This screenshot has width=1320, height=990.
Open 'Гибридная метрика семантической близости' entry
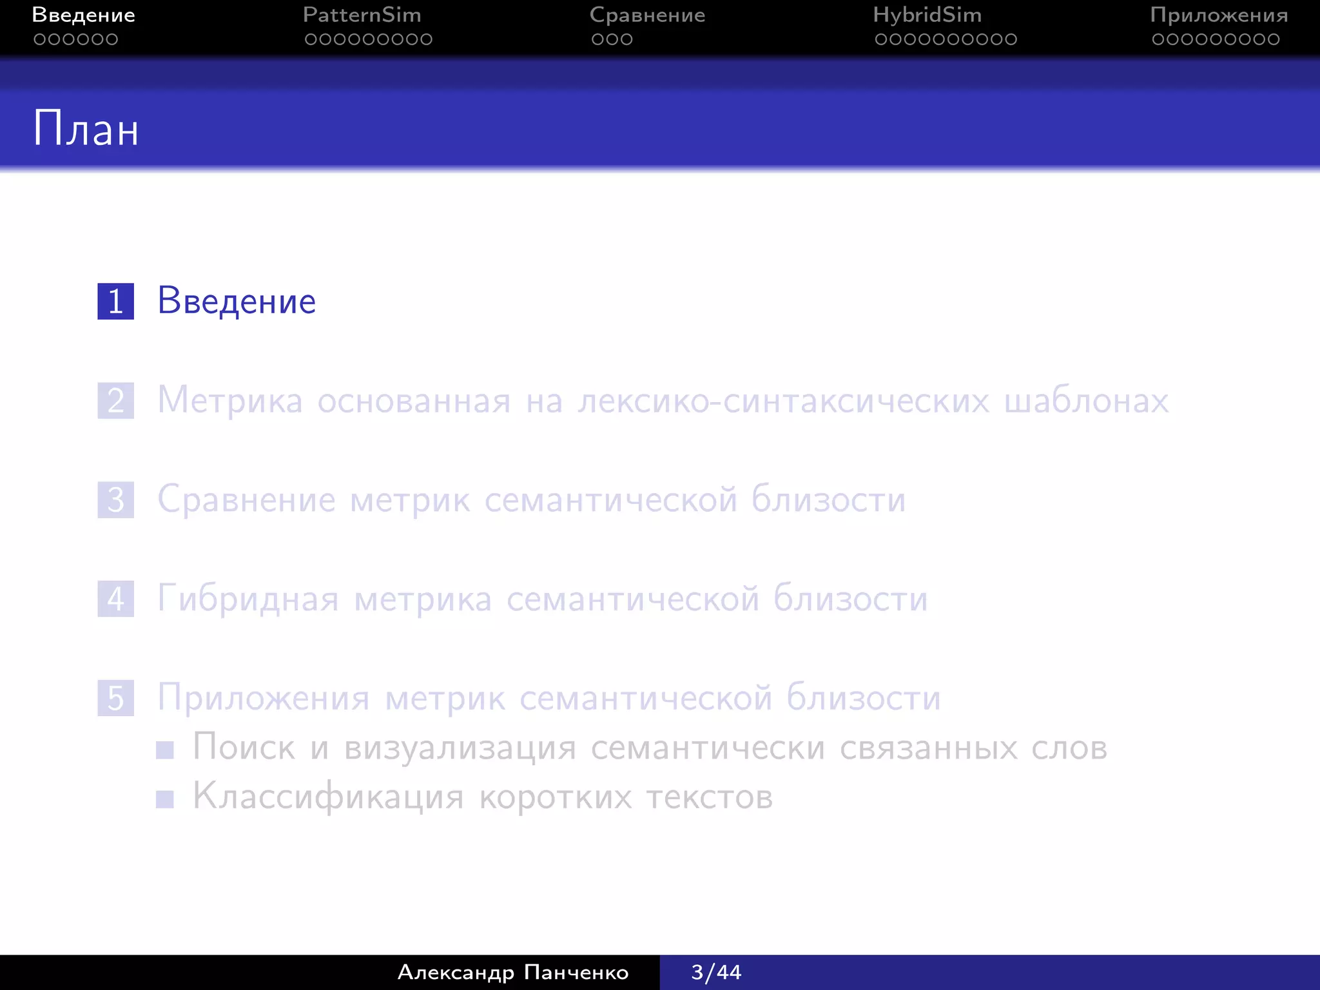coord(543,599)
